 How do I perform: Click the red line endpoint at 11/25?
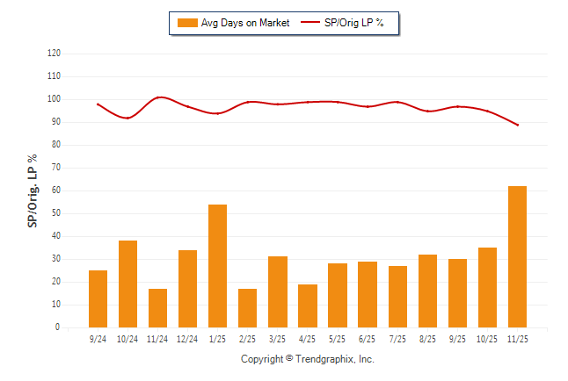pos(517,125)
